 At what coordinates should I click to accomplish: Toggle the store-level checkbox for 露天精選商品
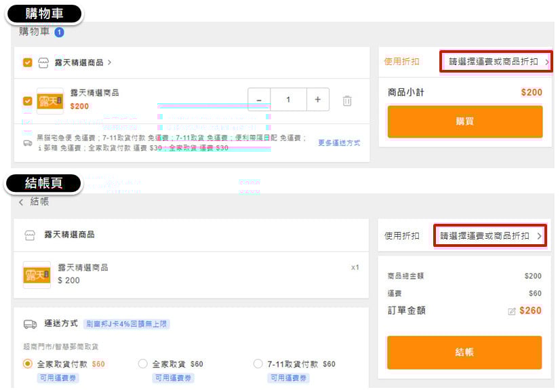tap(27, 62)
